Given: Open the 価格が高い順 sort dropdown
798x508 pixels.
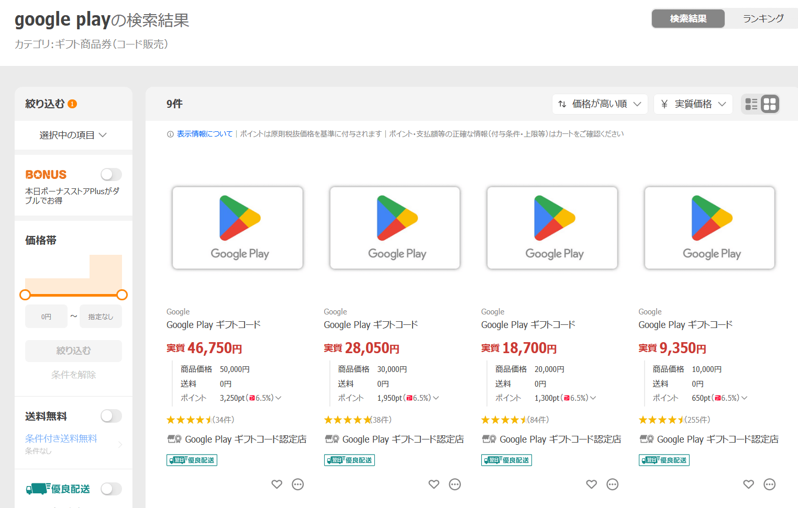Looking at the screenshot, I should tap(600, 104).
